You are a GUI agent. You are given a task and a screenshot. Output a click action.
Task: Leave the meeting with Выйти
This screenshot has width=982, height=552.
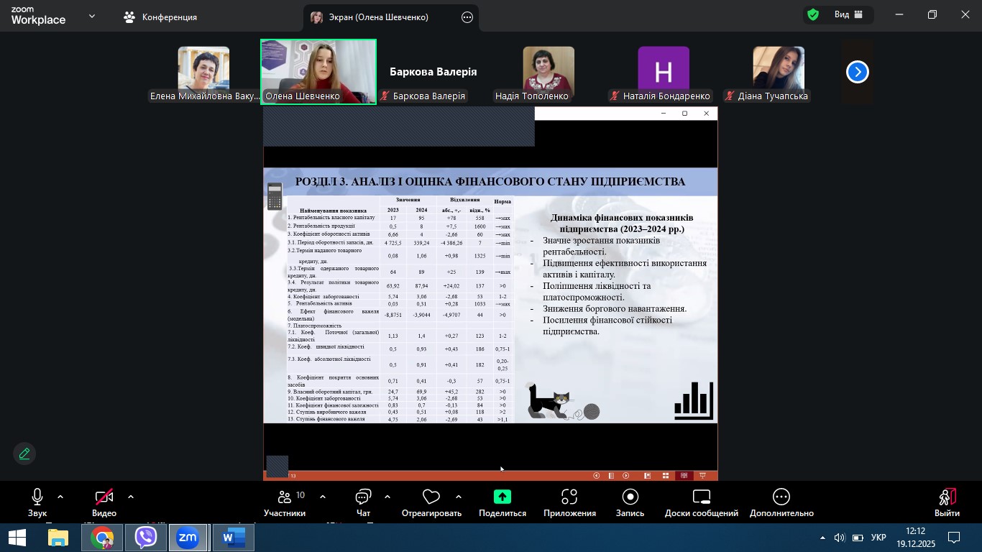point(947,501)
